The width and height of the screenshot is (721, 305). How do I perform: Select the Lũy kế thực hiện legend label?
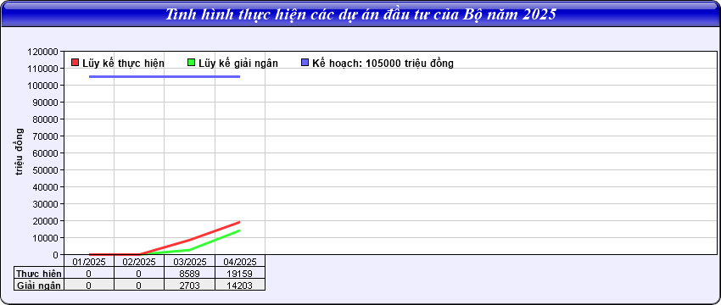[123, 64]
